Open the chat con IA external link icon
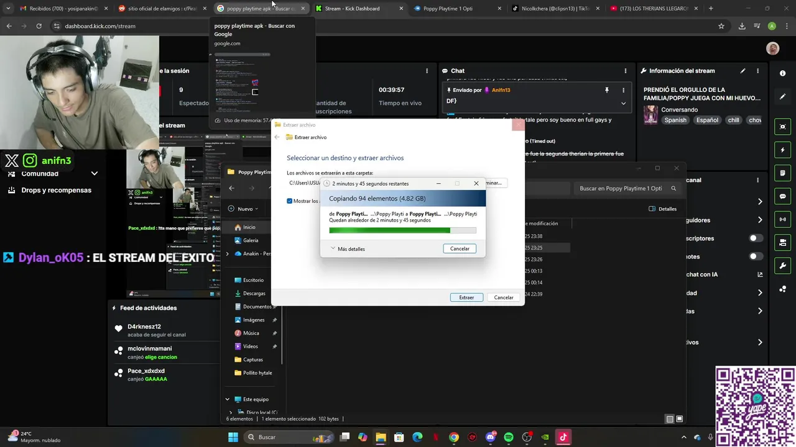Screen dimensions: 796x447 tap(760, 274)
